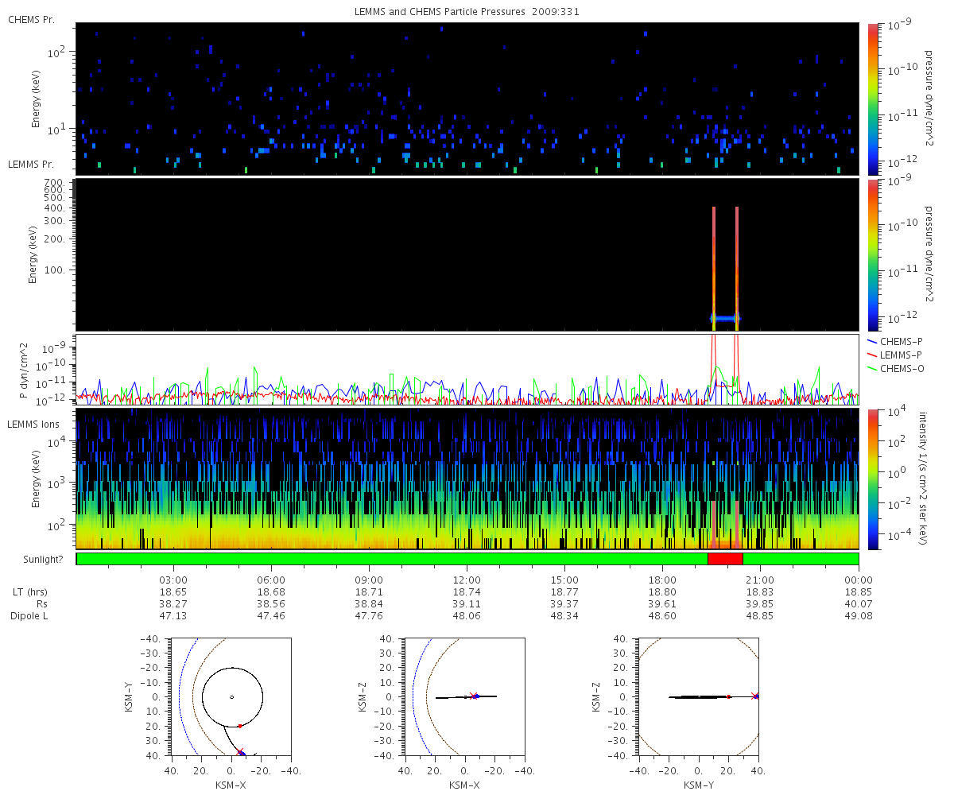This screenshot has height=795, width=954.
Task: Click the red X marker in KSM-X/KSM-Z plot
Action: point(473,696)
